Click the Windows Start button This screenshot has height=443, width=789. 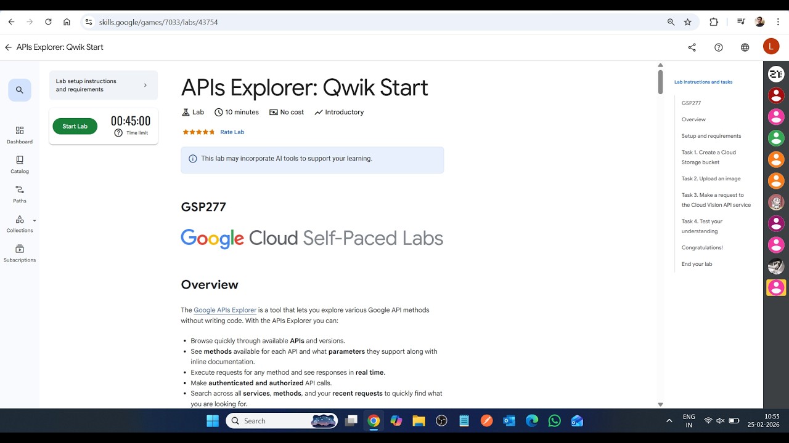coord(213,421)
